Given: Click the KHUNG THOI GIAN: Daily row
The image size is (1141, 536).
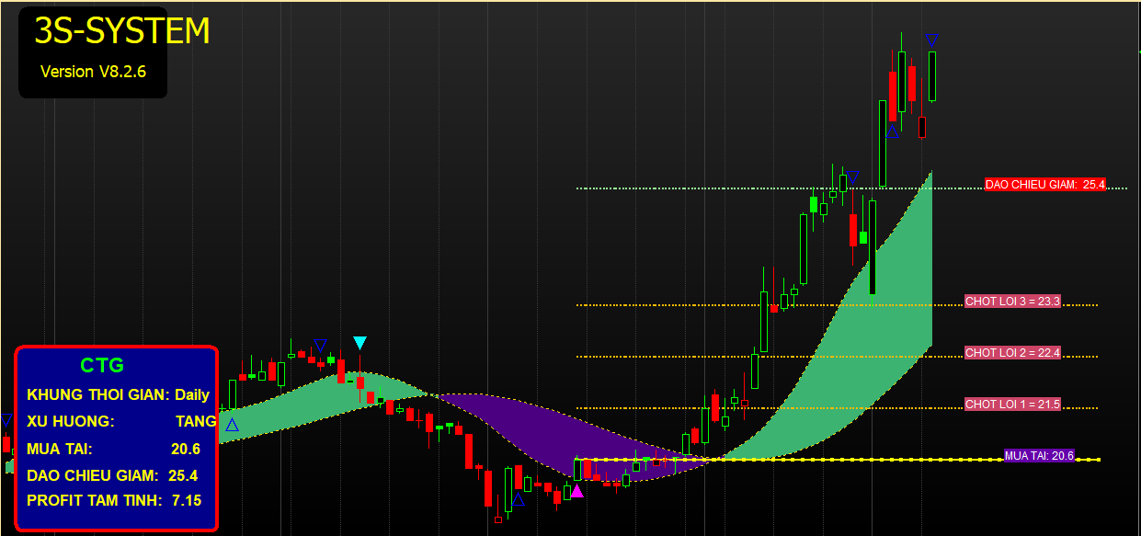Looking at the screenshot, I should click(119, 394).
